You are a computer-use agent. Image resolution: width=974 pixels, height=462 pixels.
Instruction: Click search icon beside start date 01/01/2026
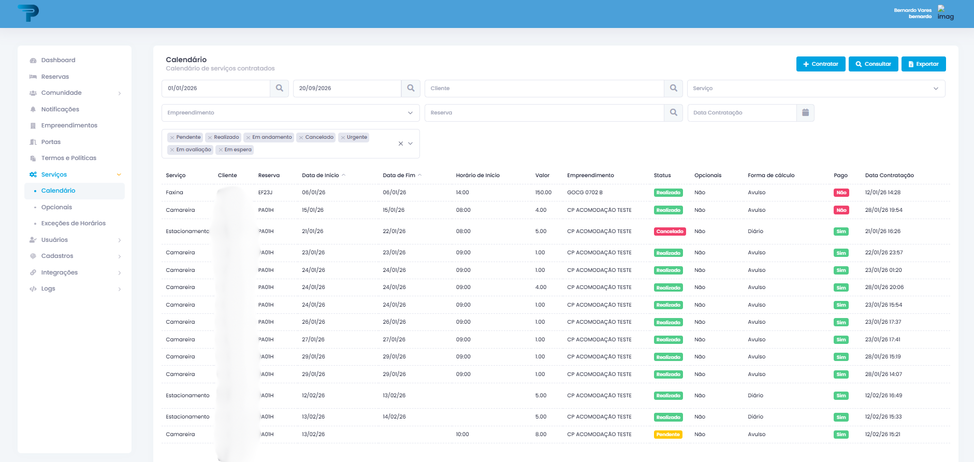point(280,88)
